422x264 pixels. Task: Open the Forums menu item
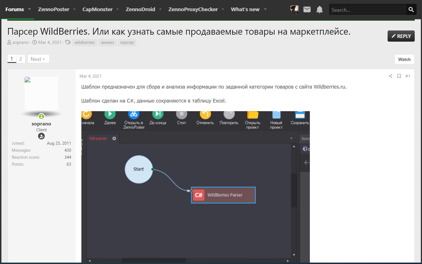coord(15,9)
